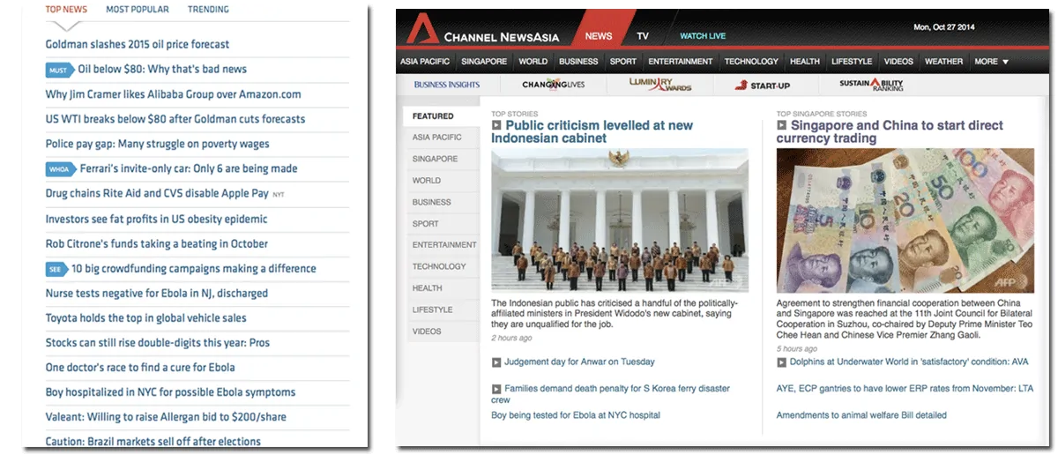
Task: Open Drug chains Rite Aid and CVS headline
Action: pyautogui.click(x=157, y=193)
